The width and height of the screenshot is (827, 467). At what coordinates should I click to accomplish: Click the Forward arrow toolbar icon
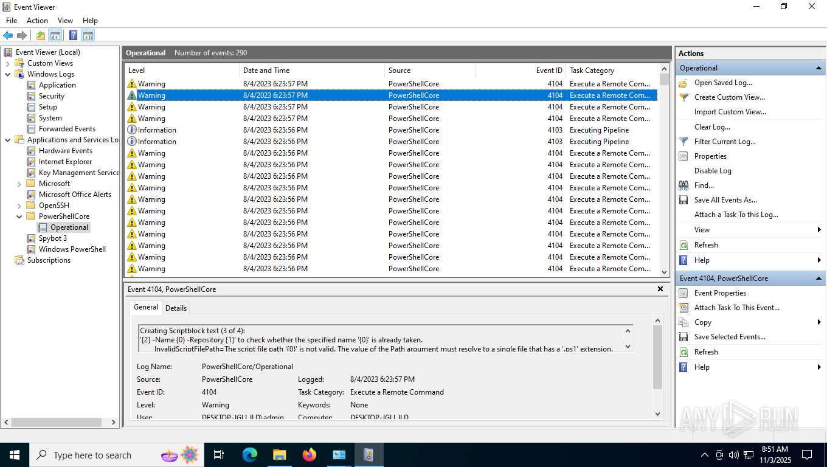click(22, 35)
